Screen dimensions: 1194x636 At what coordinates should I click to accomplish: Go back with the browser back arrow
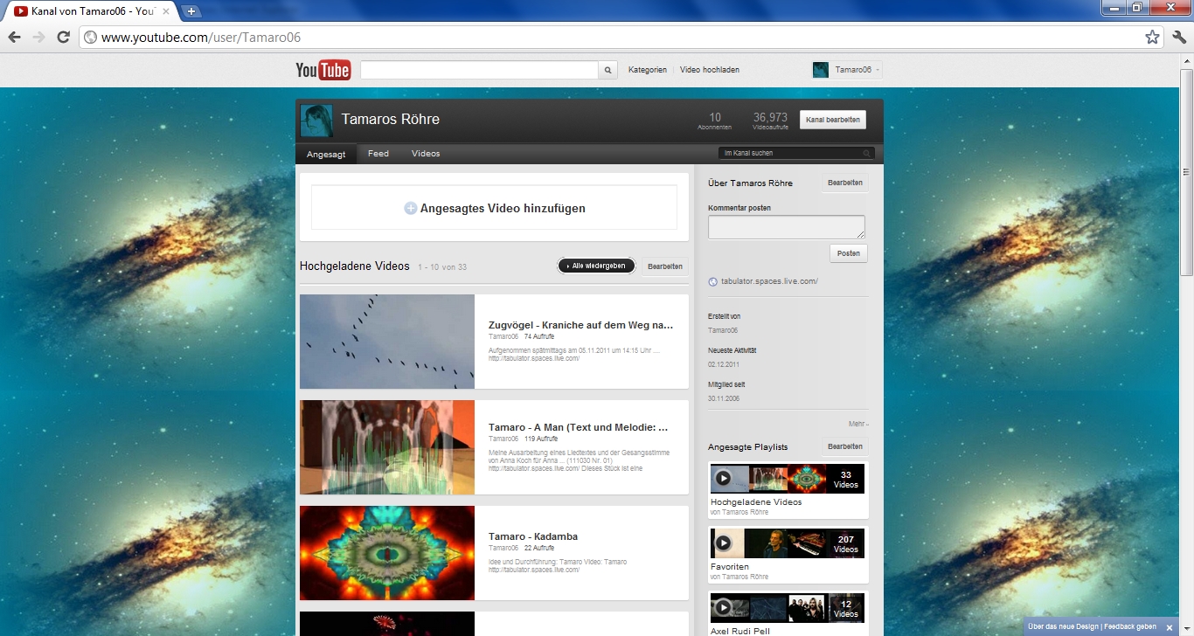[x=14, y=37]
